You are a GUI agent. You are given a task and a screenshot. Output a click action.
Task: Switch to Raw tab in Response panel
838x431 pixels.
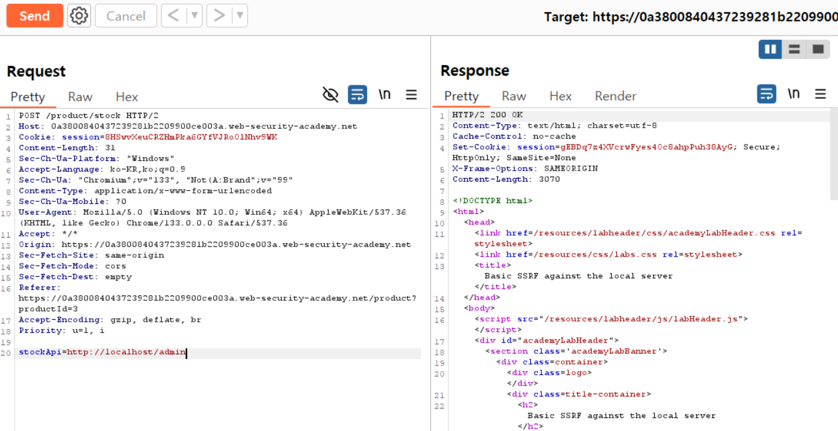click(x=514, y=96)
